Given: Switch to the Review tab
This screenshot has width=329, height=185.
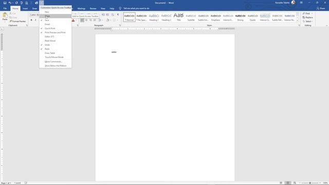Looking at the screenshot, I should [x=93, y=9].
